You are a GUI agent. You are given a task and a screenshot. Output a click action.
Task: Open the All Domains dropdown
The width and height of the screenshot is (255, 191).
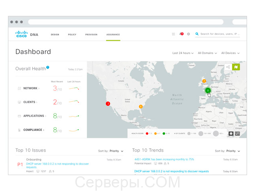tap(207, 53)
